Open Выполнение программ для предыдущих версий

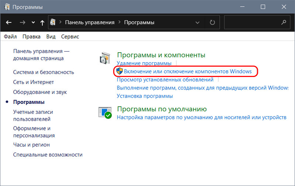(202, 88)
